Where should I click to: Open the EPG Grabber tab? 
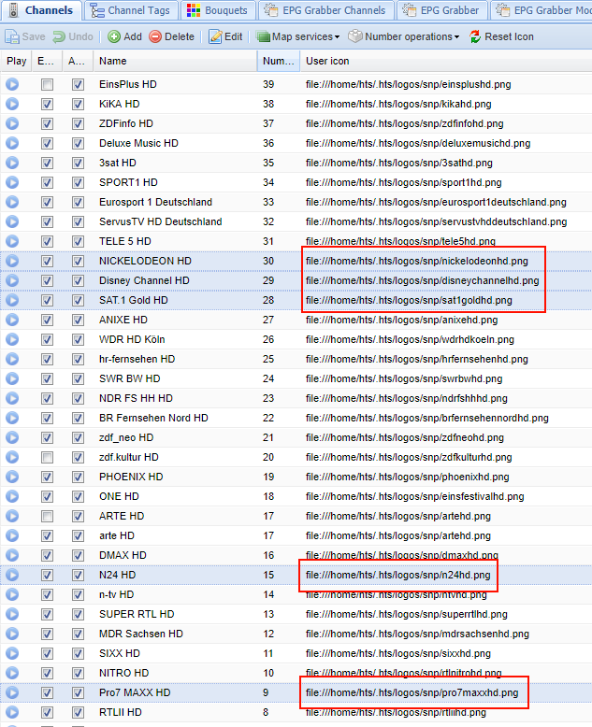[x=441, y=10]
